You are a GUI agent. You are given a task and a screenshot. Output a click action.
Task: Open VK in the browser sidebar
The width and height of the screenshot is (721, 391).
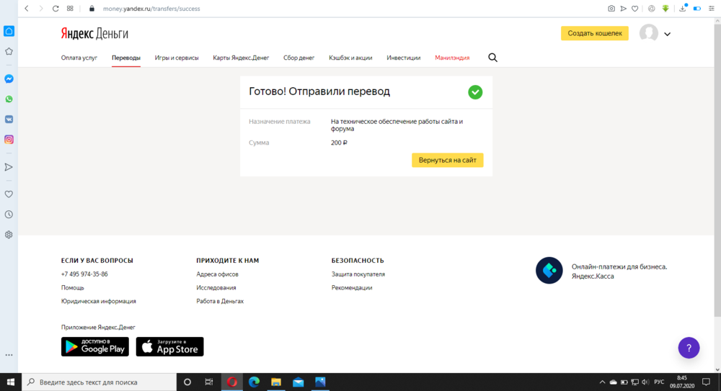(9, 120)
